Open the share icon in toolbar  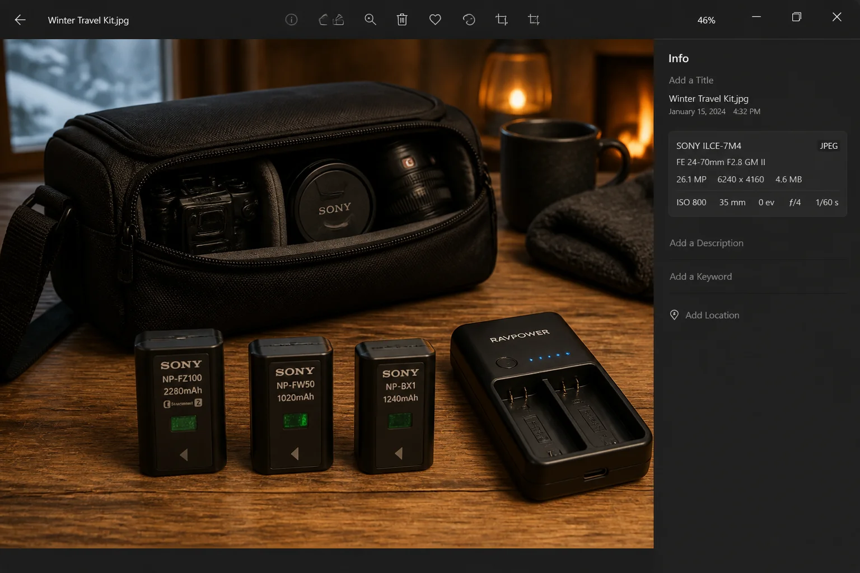338,20
